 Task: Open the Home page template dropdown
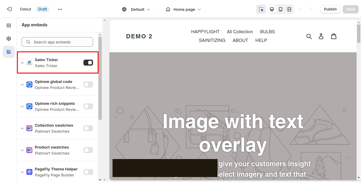tap(183, 9)
